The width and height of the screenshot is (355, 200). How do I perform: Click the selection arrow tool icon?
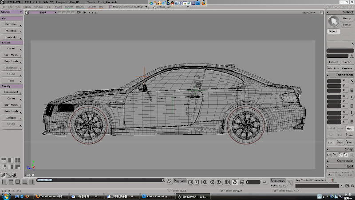pyautogui.click(x=334, y=21)
